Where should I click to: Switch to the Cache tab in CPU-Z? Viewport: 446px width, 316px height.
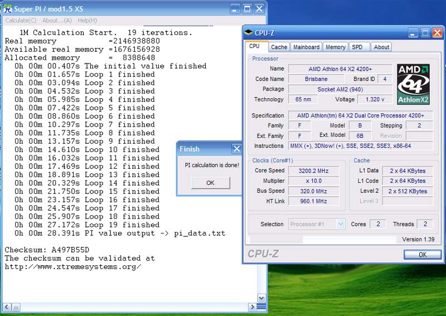[x=279, y=47]
